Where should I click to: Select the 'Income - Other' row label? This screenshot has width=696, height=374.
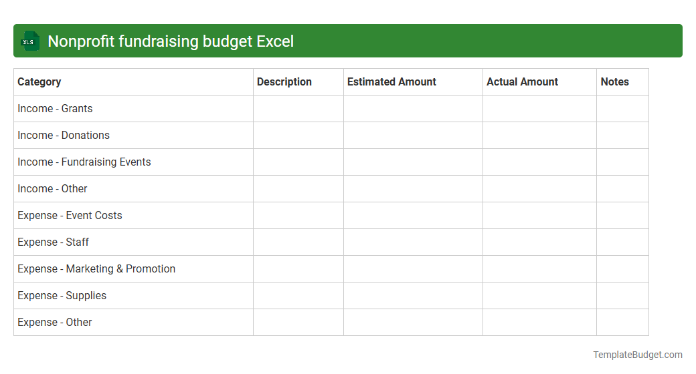tap(52, 189)
